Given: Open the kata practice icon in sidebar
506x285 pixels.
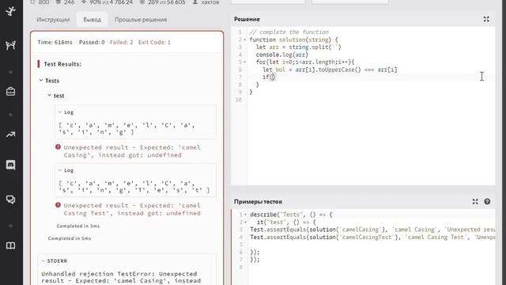Looking at the screenshot, I should [10, 45].
